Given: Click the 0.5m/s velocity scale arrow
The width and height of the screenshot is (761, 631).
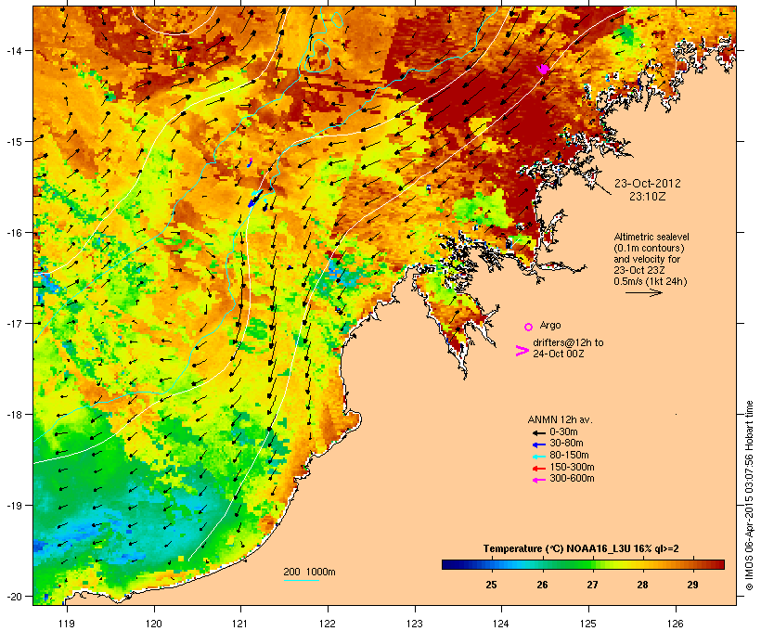Looking at the screenshot, I should point(643,292).
